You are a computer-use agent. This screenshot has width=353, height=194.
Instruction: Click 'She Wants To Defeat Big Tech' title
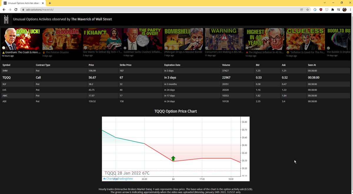[x=102, y=52]
